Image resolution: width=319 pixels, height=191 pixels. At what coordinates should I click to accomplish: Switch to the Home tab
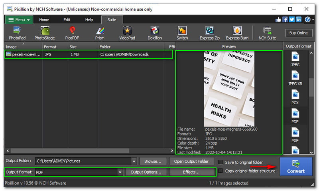coord(44,20)
